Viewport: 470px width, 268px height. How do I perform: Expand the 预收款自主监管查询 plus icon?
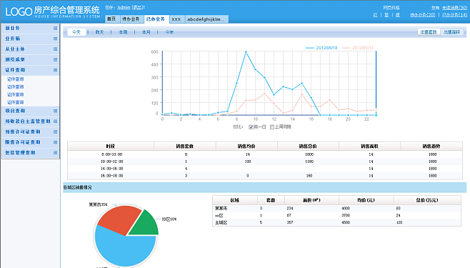(55, 121)
